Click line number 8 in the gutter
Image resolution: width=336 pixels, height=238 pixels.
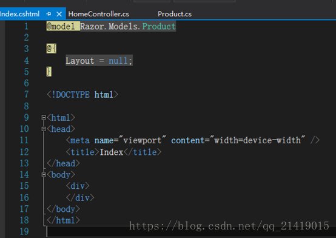26,106
